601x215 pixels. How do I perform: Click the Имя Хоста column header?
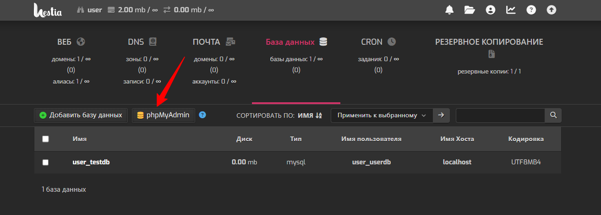tap(457, 139)
